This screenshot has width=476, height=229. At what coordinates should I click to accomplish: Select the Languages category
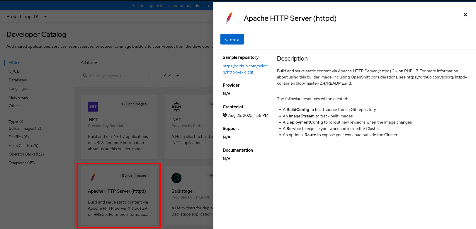(x=18, y=88)
